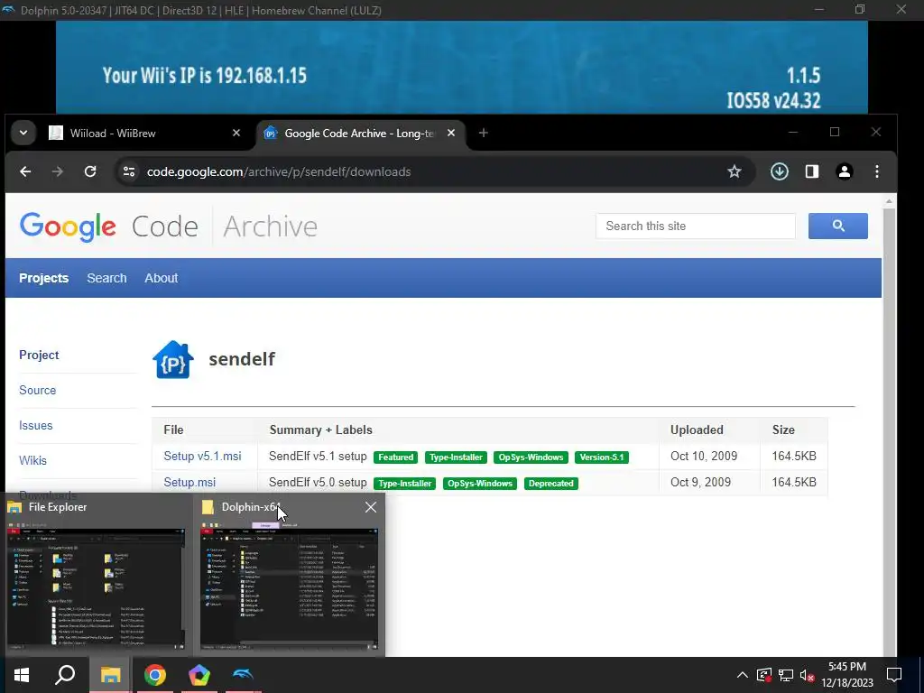Open Chrome downloads icon
This screenshot has width=924, height=693.
tap(779, 171)
